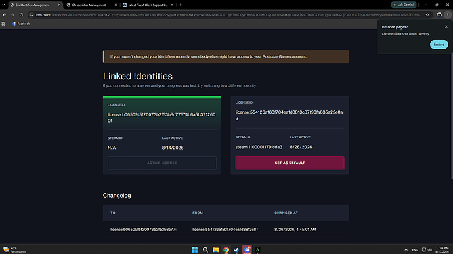The image size is (453, 254).
Task: Click the N/A Steam ID value
Action: pos(112,148)
